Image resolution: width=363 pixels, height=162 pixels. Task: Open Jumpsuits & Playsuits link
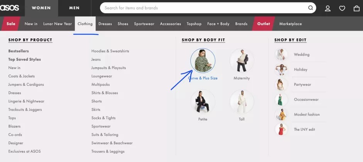pos(109,68)
